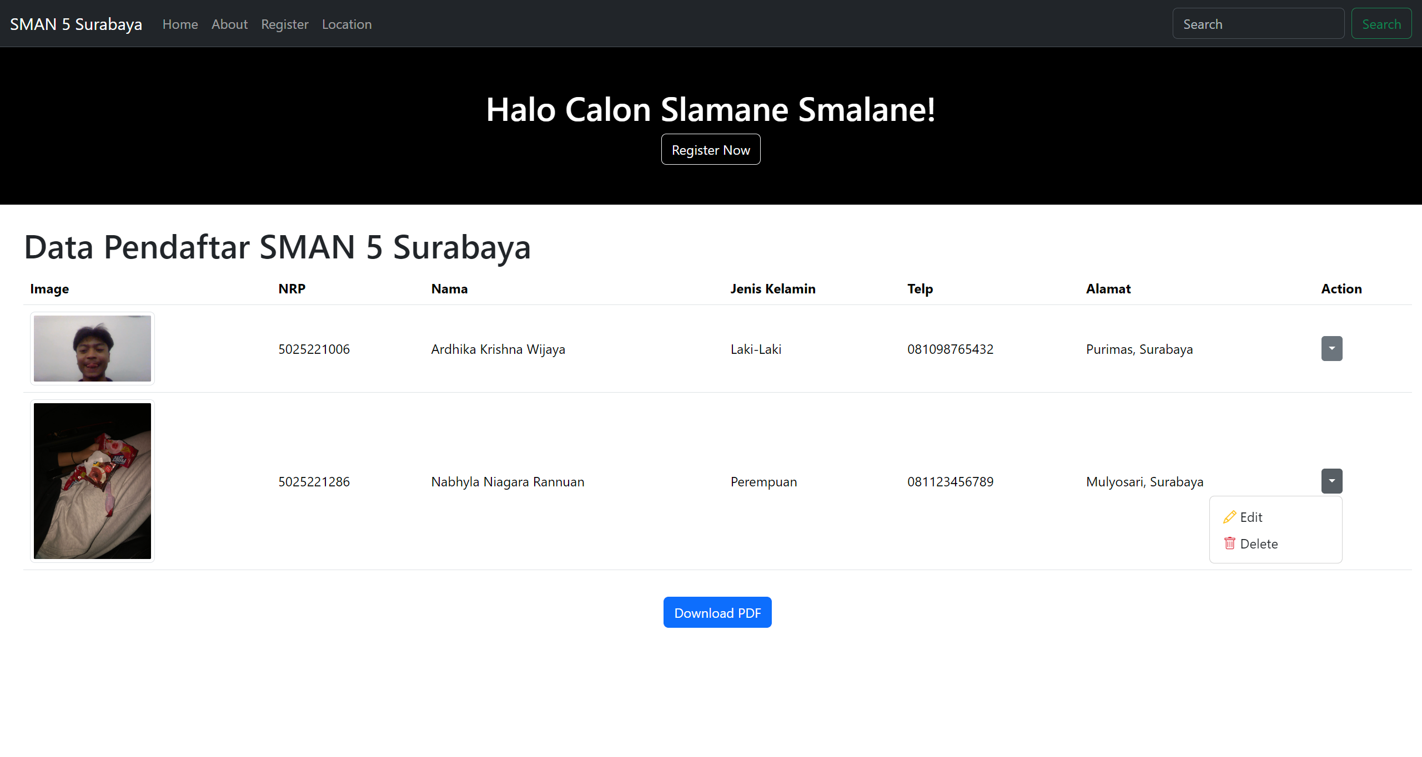Image resolution: width=1422 pixels, height=757 pixels.
Task: Open Nabhyla Niagara Rannuan's photo thumbnail
Action: (x=92, y=481)
